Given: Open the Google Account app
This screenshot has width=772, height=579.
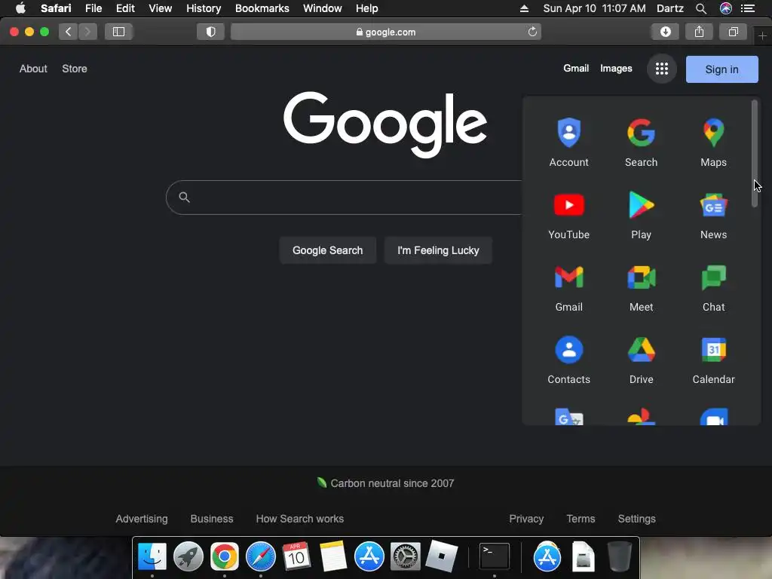Looking at the screenshot, I should pos(568,142).
